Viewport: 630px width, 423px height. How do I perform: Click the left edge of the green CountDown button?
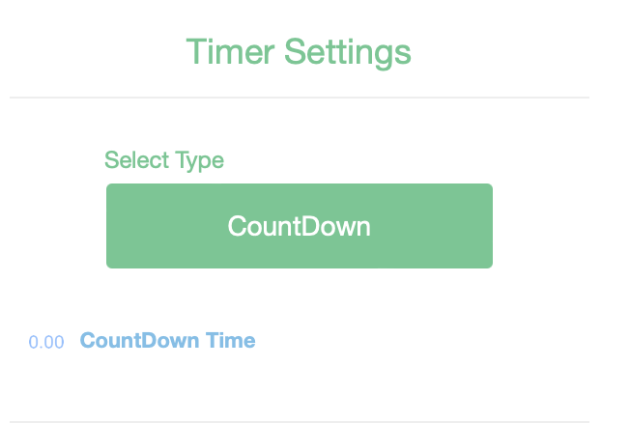(x=112, y=226)
